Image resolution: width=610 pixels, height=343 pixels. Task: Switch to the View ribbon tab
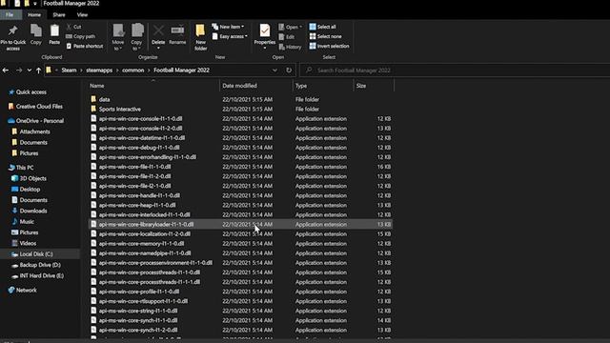[82, 15]
